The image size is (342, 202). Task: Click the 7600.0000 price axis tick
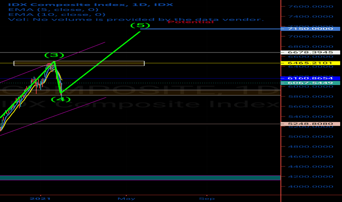click(x=310, y=7)
